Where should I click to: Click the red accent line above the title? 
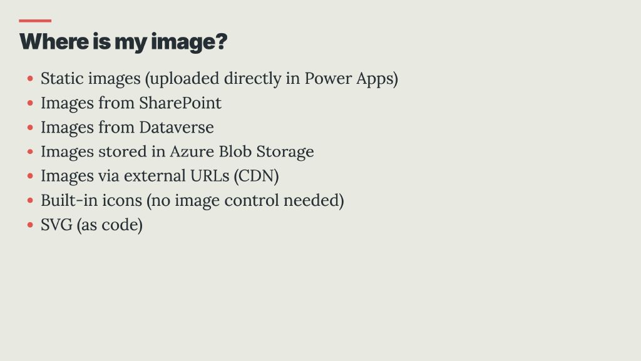click(35, 21)
